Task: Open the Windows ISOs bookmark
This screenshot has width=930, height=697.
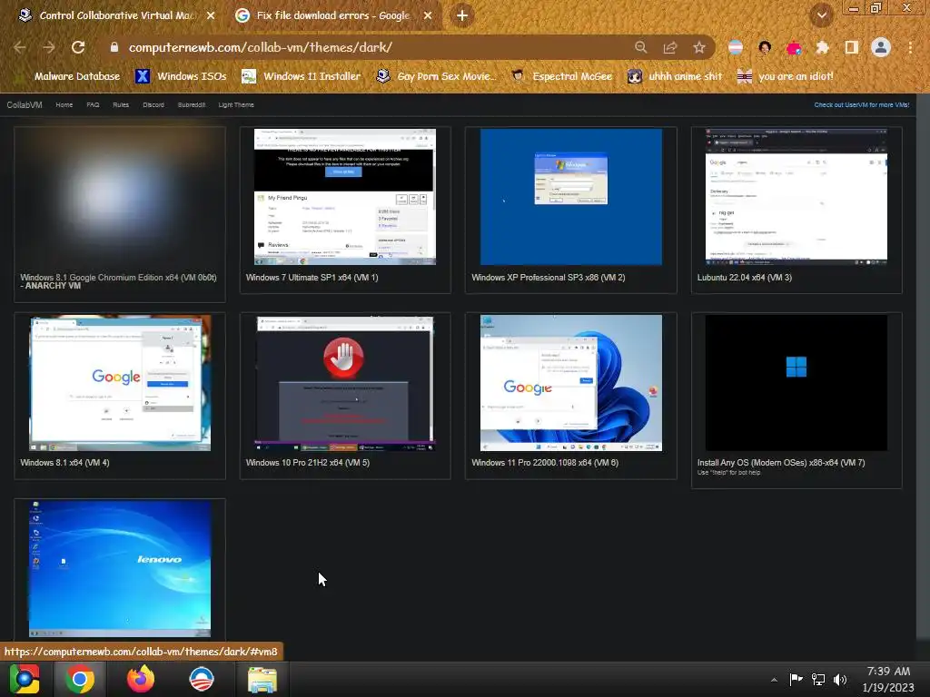Action: (x=181, y=76)
